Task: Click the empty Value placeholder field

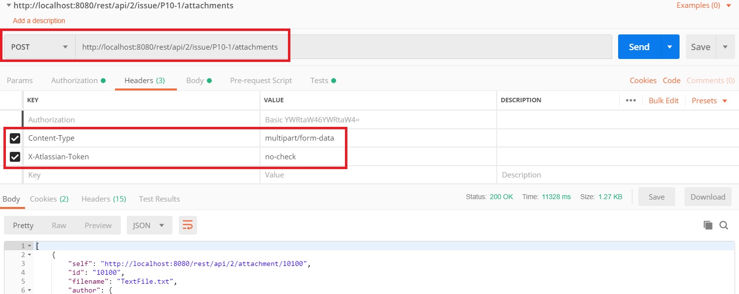Action: pos(378,175)
